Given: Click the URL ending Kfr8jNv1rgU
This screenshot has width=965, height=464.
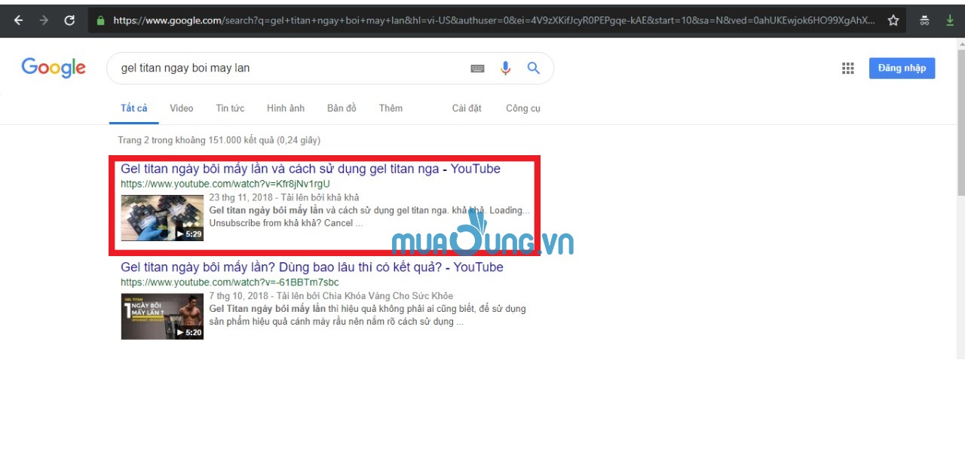Looking at the screenshot, I should (225, 184).
